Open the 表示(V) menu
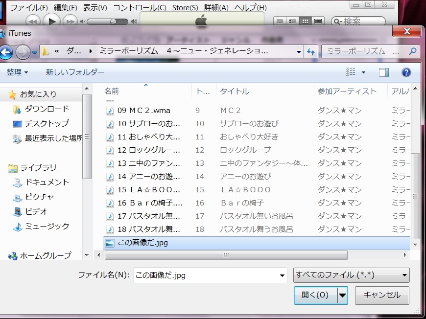426x319 pixels. 95,8
